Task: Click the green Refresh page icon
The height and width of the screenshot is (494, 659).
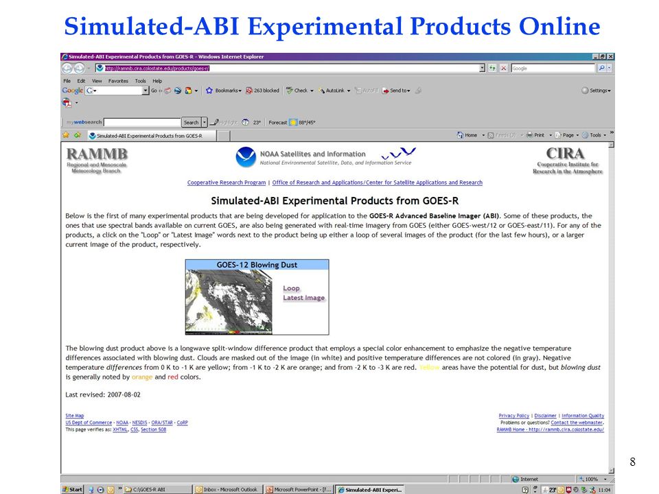Action: pos(492,68)
